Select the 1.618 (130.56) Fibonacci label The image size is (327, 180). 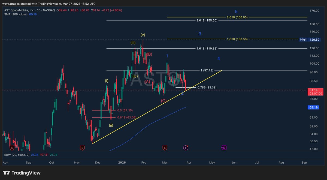coord(237,39)
